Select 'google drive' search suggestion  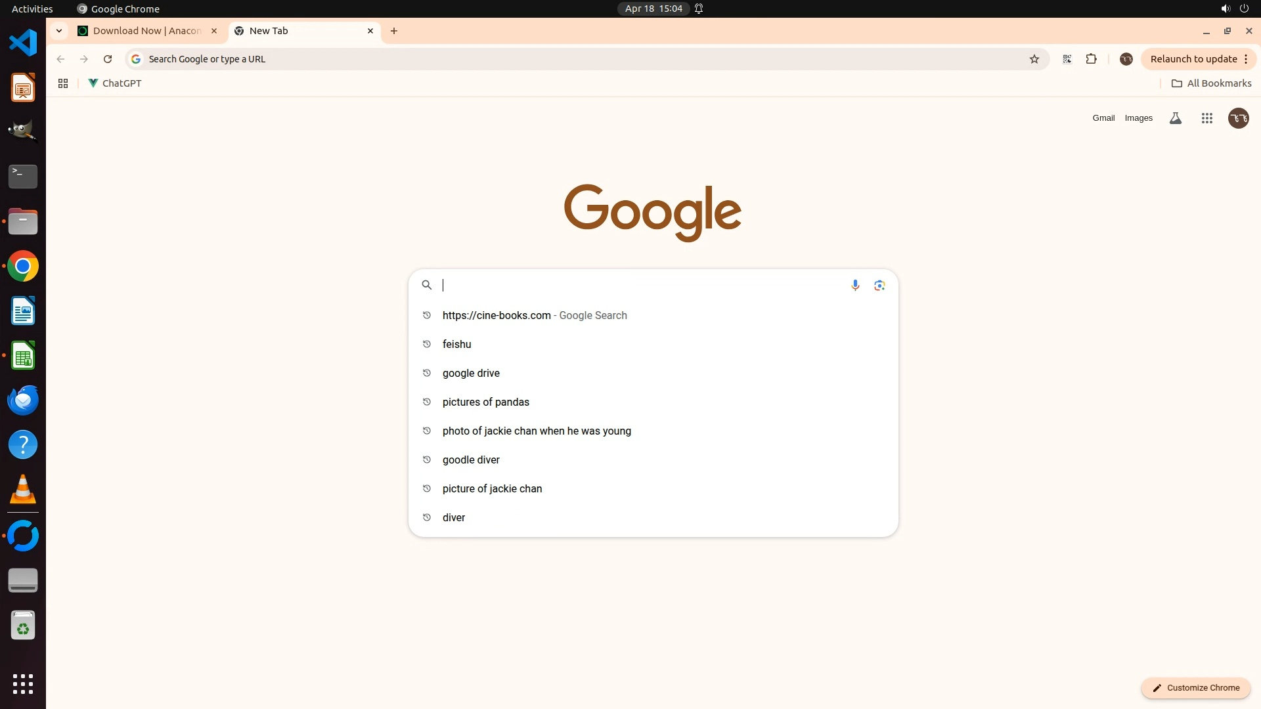pos(471,373)
